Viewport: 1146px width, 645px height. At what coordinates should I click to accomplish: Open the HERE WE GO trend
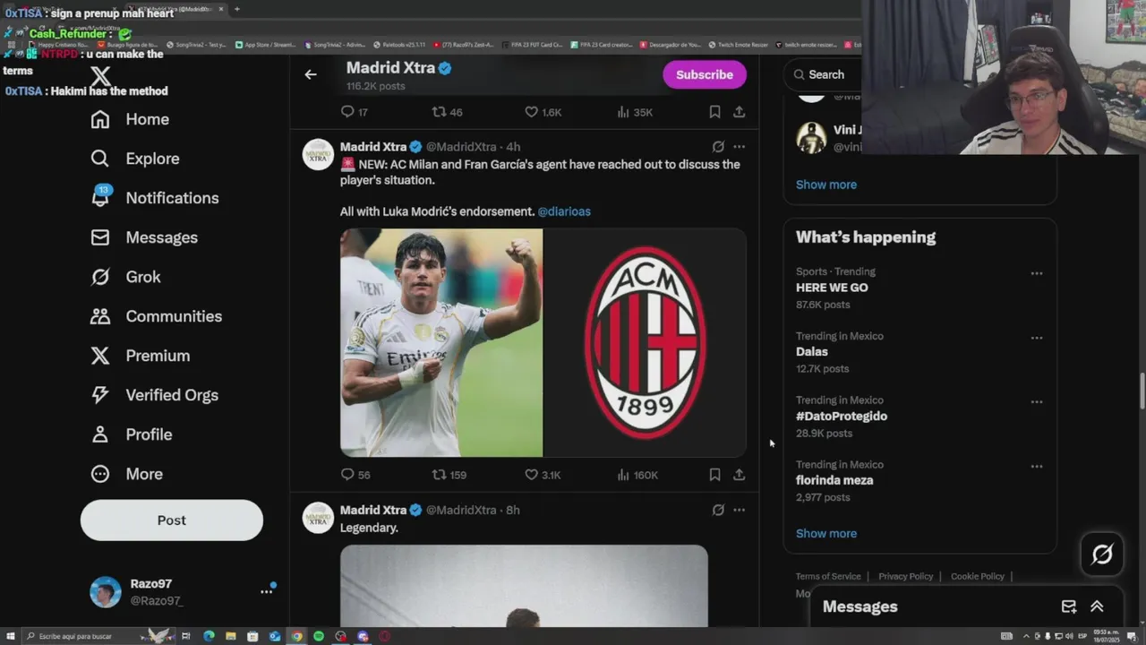click(832, 288)
